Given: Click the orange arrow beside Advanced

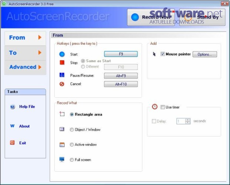Looking at the screenshot, I should 40,67.
